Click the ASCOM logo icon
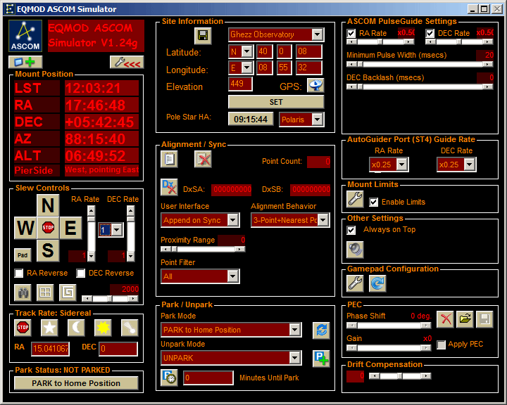The width and height of the screenshot is (507, 405). 25,36
